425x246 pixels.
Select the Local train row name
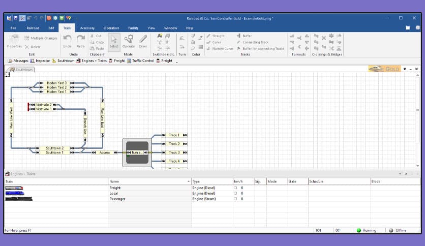114,194
